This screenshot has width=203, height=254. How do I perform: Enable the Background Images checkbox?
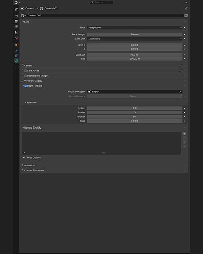[x=25, y=76]
